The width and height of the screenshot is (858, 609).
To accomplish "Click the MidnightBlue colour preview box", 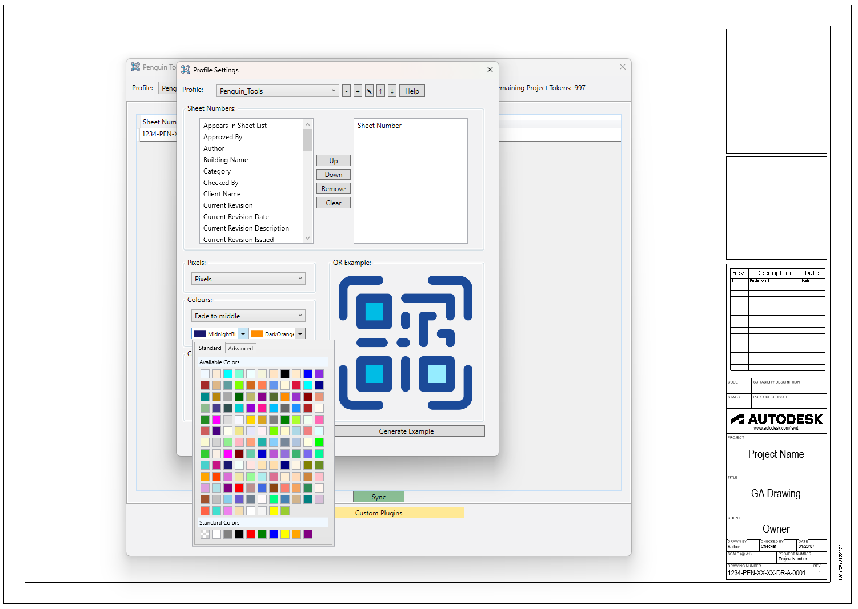I will [200, 334].
